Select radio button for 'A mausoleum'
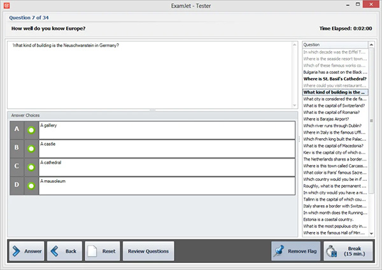382x270 pixels. 31,186
